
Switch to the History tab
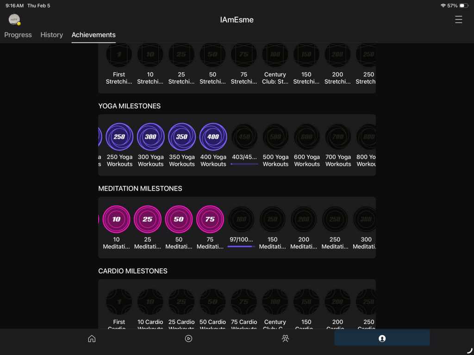51,35
